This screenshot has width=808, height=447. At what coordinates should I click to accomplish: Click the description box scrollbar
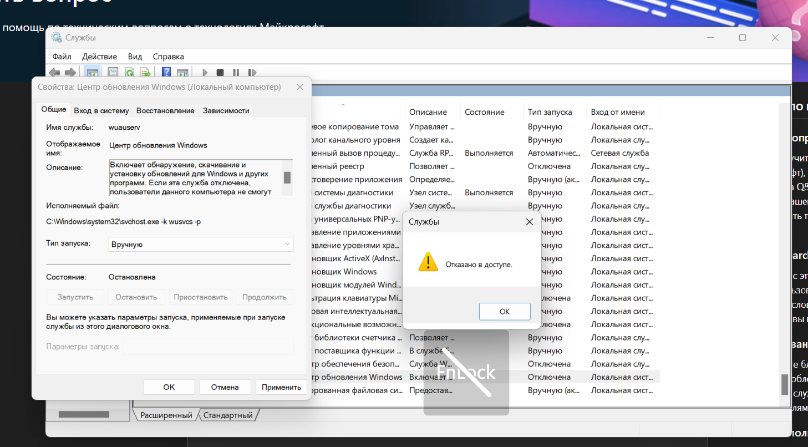coord(287,177)
